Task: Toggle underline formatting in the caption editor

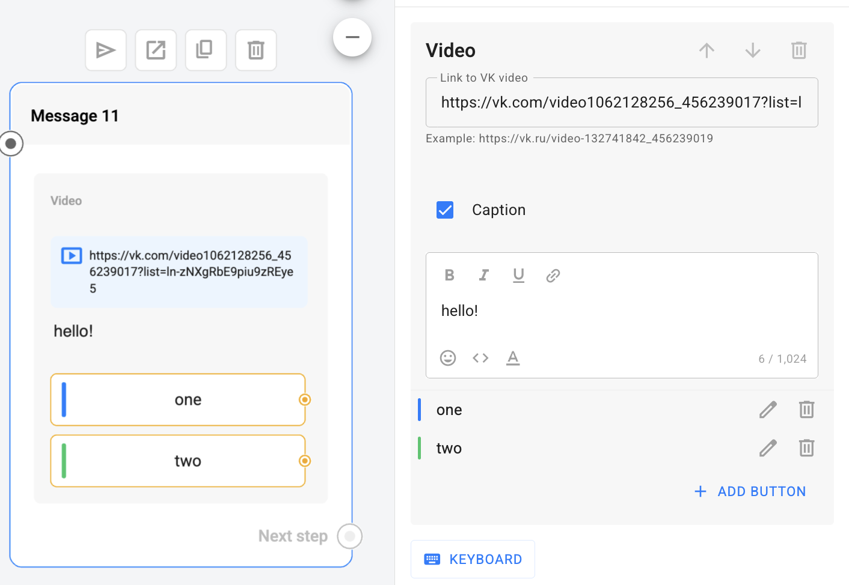Action: (518, 275)
